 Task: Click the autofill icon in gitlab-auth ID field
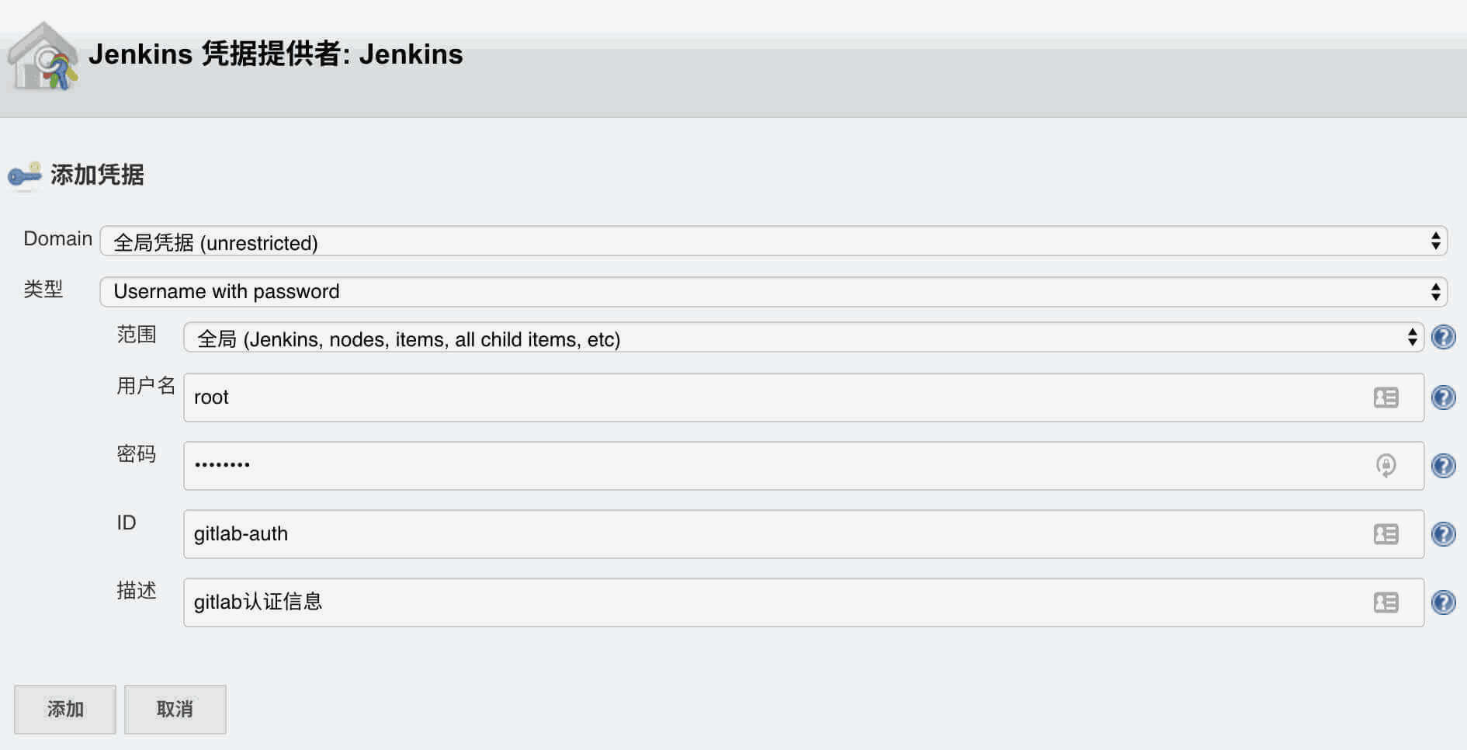coord(1385,534)
